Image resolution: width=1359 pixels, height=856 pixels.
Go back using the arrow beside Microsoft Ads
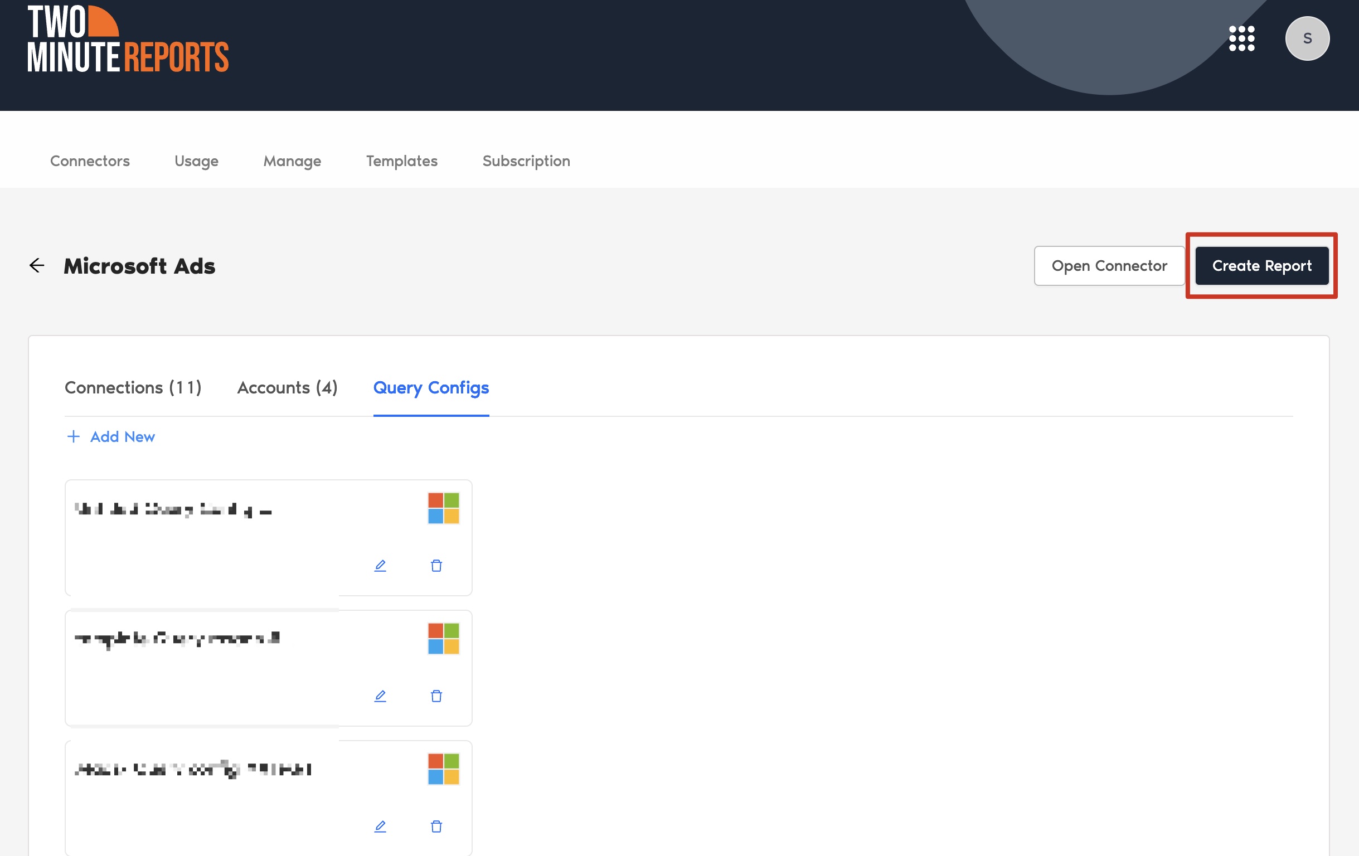(x=37, y=265)
